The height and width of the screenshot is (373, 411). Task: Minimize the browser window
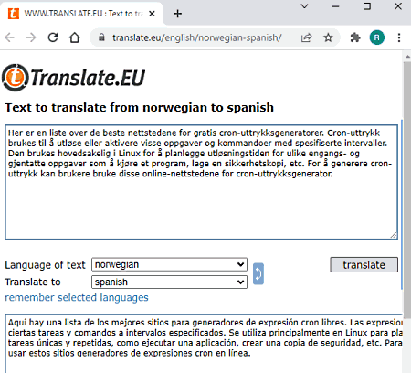(336, 6)
